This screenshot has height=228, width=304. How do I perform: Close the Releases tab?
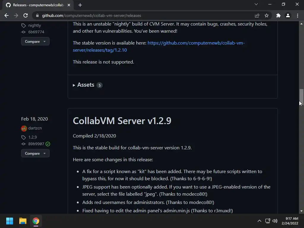tap(69, 5)
